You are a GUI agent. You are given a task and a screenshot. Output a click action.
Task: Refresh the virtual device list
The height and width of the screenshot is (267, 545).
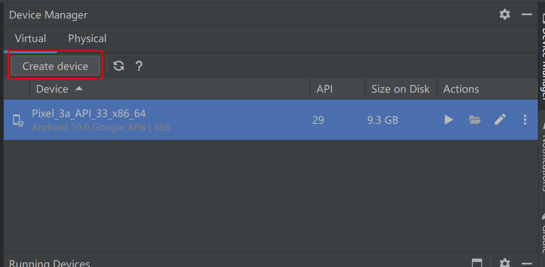coord(119,66)
